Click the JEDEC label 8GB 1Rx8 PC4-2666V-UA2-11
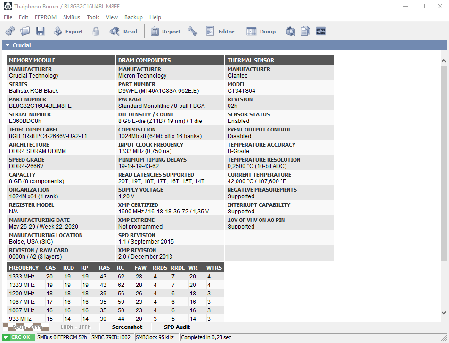Screen dimensions: 449x343 coord(48,136)
